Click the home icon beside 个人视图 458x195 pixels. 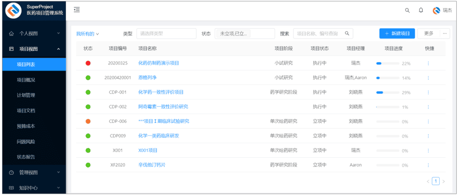pyautogui.click(x=11, y=33)
